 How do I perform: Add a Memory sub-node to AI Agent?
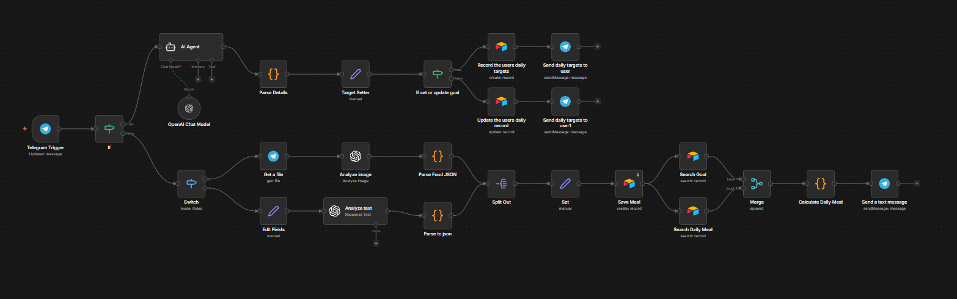198,79
